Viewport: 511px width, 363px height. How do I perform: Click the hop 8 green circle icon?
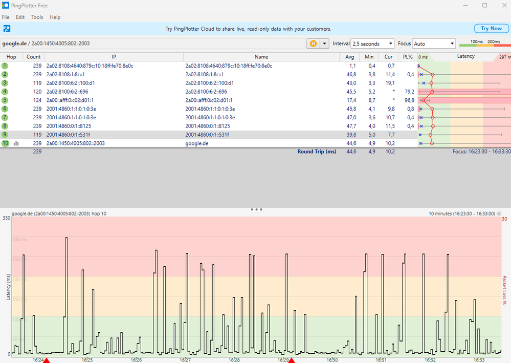point(5,126)
